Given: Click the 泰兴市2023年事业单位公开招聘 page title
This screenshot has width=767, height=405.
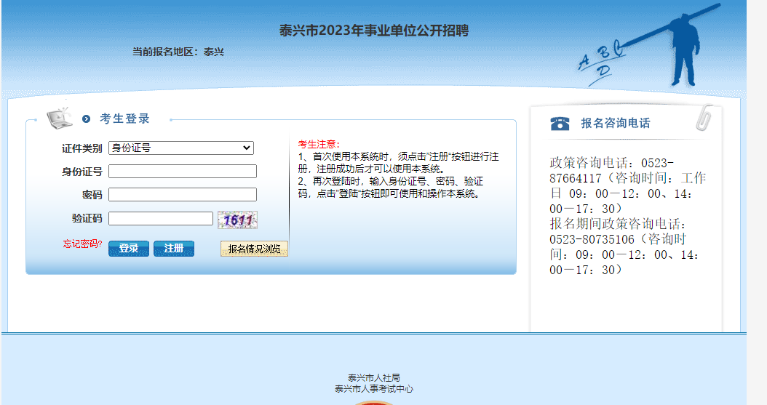Looking at the screenshot, I should 374,31.
